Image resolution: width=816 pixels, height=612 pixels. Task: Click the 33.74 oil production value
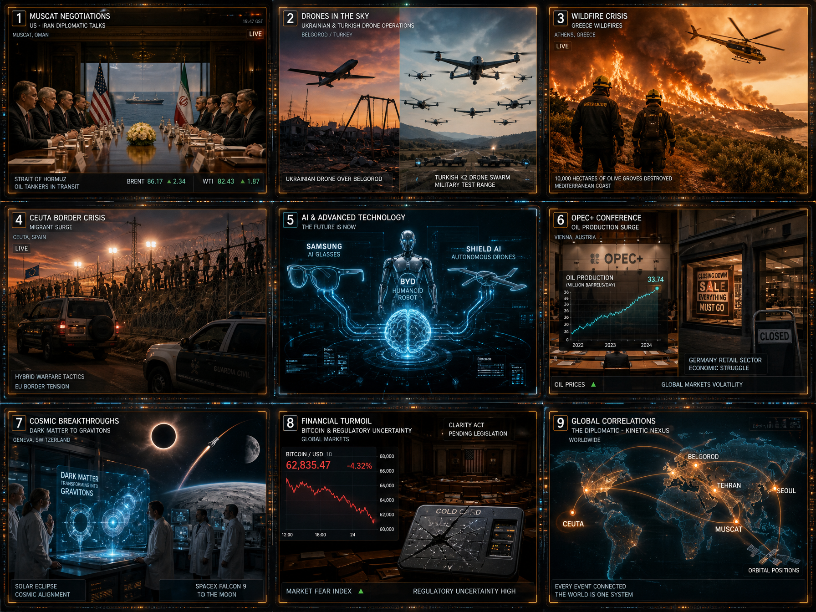(655, 279)
